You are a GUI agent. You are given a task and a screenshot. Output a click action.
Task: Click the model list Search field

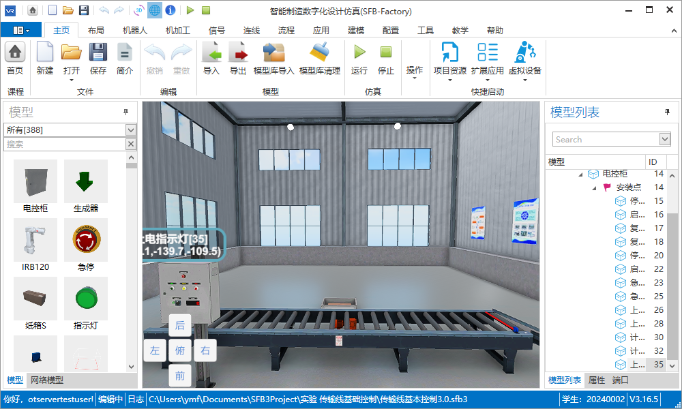point(606,139)
